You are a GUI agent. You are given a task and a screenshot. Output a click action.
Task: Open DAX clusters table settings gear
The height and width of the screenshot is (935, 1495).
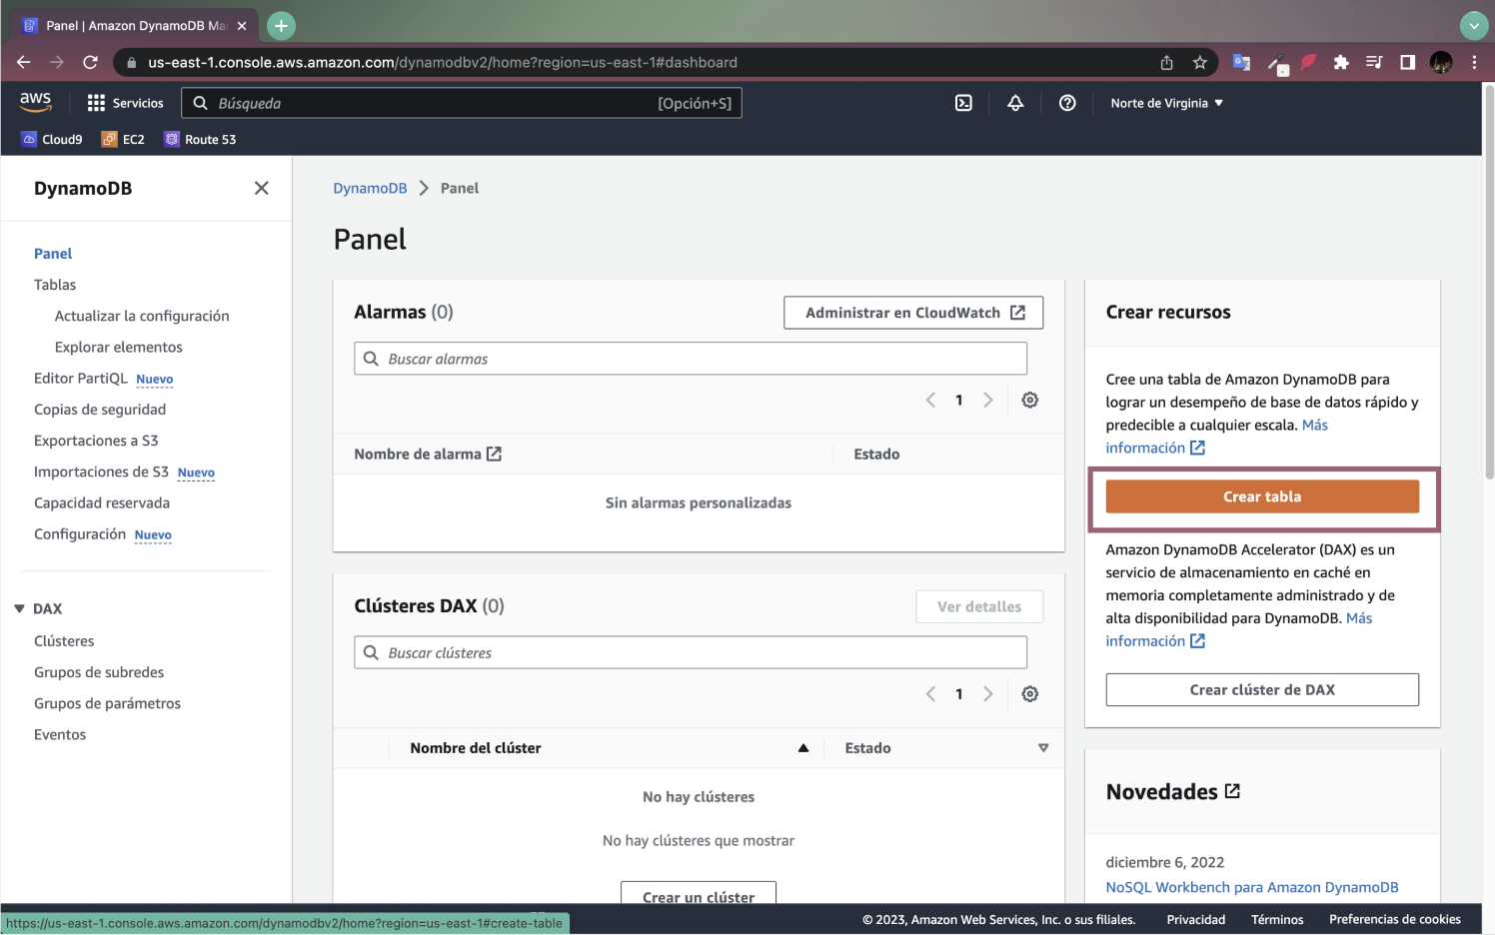[x=1030, y=693]
